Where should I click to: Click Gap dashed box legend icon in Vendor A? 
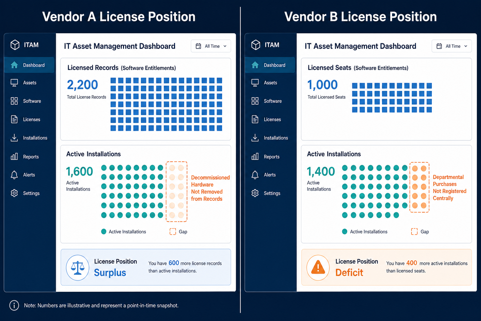tap(173, 232)
